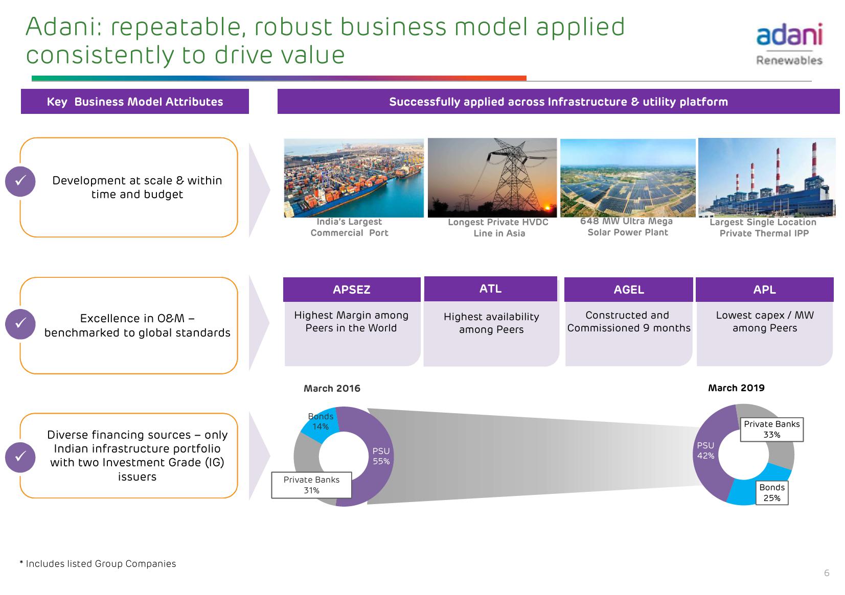Click 'Constructed and Commissioned 9 months' text
The height and width of the screenshot is (595, 845).
click(x=629, y=322)
